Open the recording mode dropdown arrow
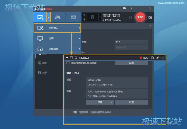 [48, 17]
